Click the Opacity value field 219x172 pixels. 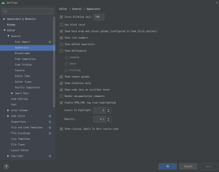coord(99,119)
